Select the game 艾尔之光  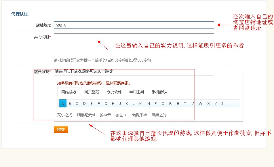point(65,115)
